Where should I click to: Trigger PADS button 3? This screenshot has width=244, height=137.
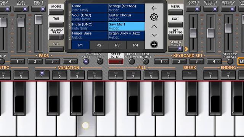click(53, 62)
